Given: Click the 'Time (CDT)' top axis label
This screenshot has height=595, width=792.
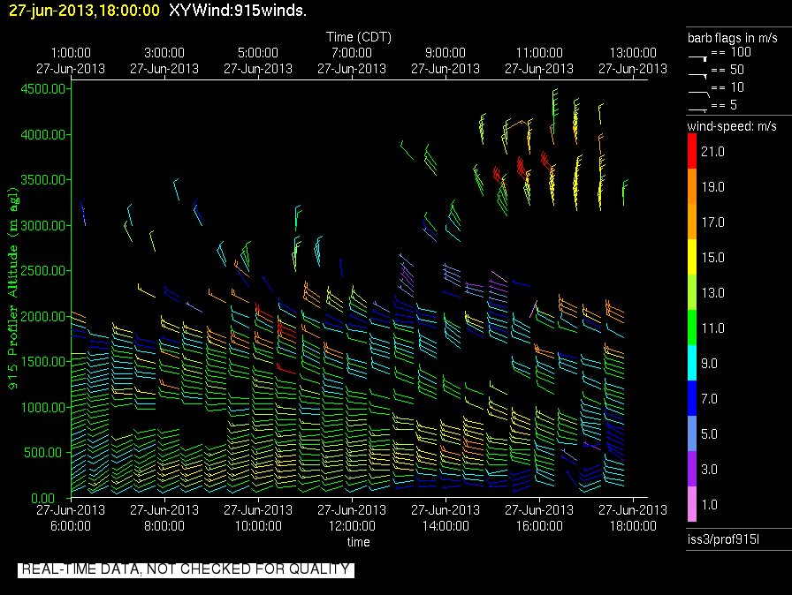Looking at the screenshot, I should (359, 37).
